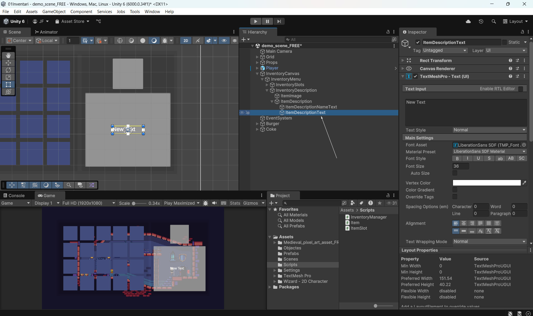
Task: Enable the Auto Size checkbox
Action: tap(455, 173)
